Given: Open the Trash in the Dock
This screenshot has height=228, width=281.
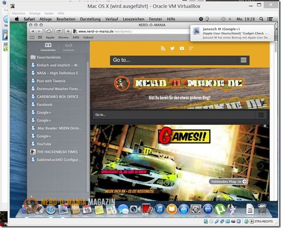Looking at the screenshot, I should [262, 209].
